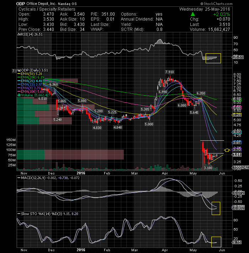Select the SCTR (Mid) value 0.8
This screenshot has height=253, width=249.
(x=159, y=29)
